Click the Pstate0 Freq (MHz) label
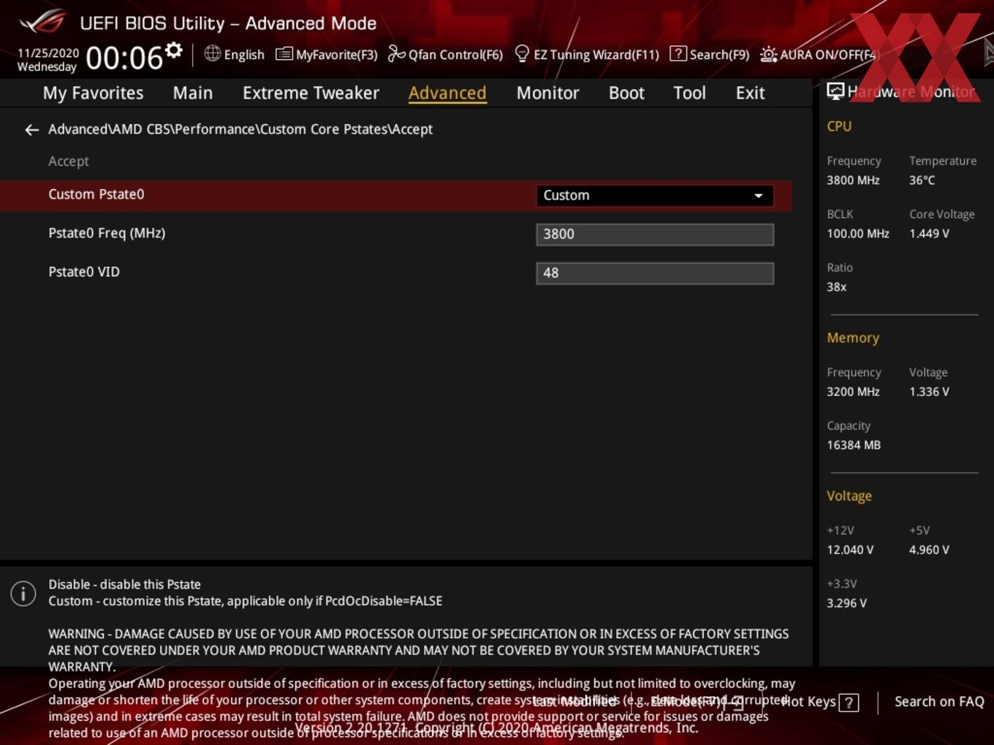 click(x=107, y=233)
